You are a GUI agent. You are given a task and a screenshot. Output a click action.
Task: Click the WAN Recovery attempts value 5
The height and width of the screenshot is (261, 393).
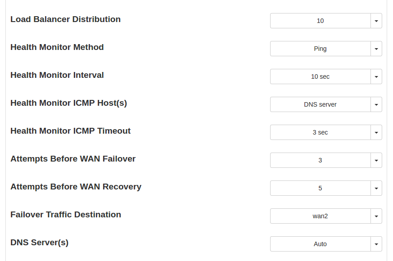click(320, 188)
